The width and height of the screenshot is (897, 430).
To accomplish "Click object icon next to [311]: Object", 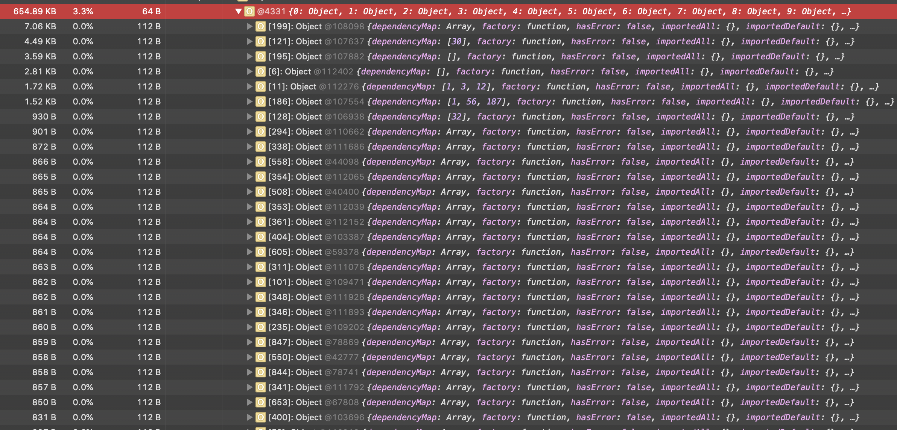I will pos(261,267).
